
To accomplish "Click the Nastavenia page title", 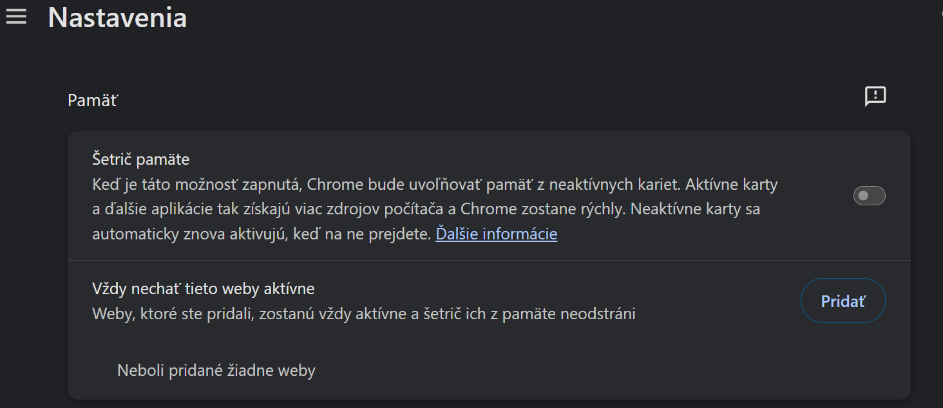I will click(x=117, y=17).
